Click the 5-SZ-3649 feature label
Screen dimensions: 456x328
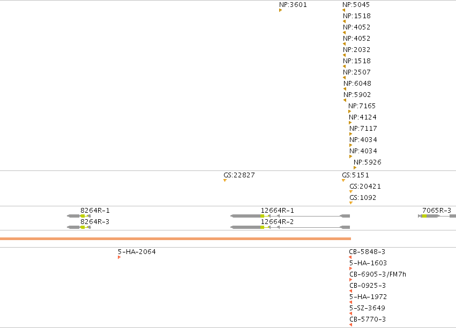pyautogui.click(x=367, y=308)
